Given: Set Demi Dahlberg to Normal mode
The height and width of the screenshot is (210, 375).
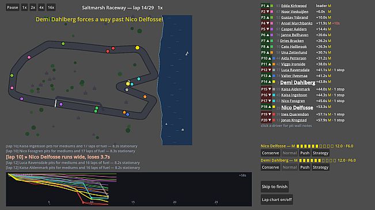Looking at the screenshot, I should [290, 168].
